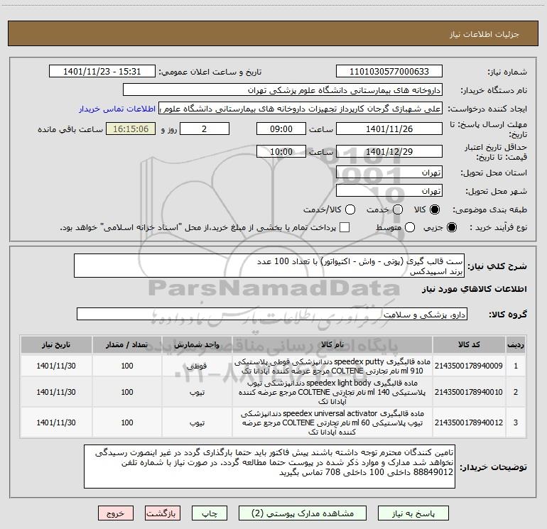Click the price validity date 1401/12/29
The image size is (547, 529).
point(389,152)
